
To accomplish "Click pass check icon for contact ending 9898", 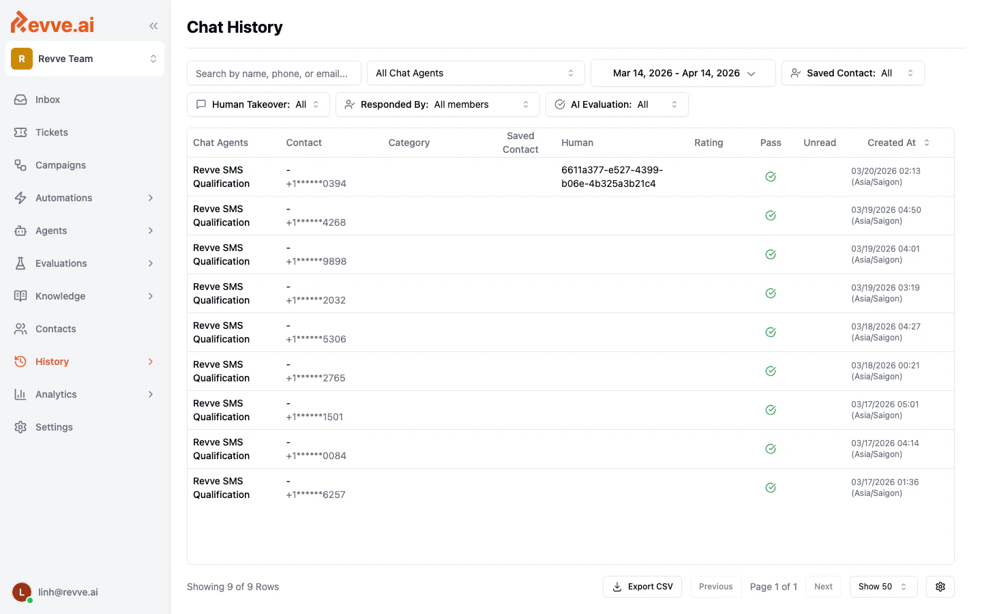I will (771, 254).
